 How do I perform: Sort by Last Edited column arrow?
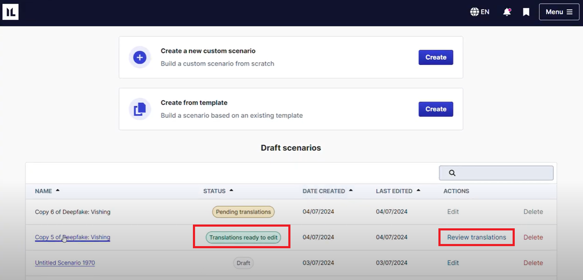point(418,191)
